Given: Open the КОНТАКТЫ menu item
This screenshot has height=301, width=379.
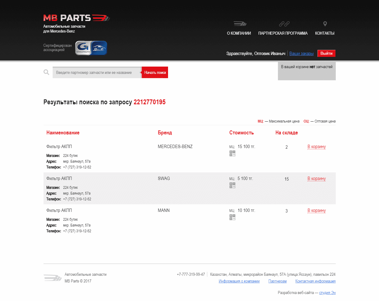Looking at the screenshot, I should click(325, 33).
